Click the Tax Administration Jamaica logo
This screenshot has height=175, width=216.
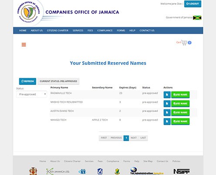pyautogui.click(x=147, y=171)
